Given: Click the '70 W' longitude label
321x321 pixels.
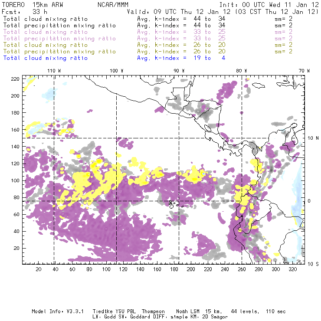Looking at the screenshot, I should (304, 71).
